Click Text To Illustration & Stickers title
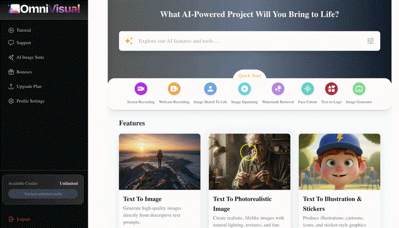The width and height of the screenshot is (399, 228). click(x=332, y=204)
